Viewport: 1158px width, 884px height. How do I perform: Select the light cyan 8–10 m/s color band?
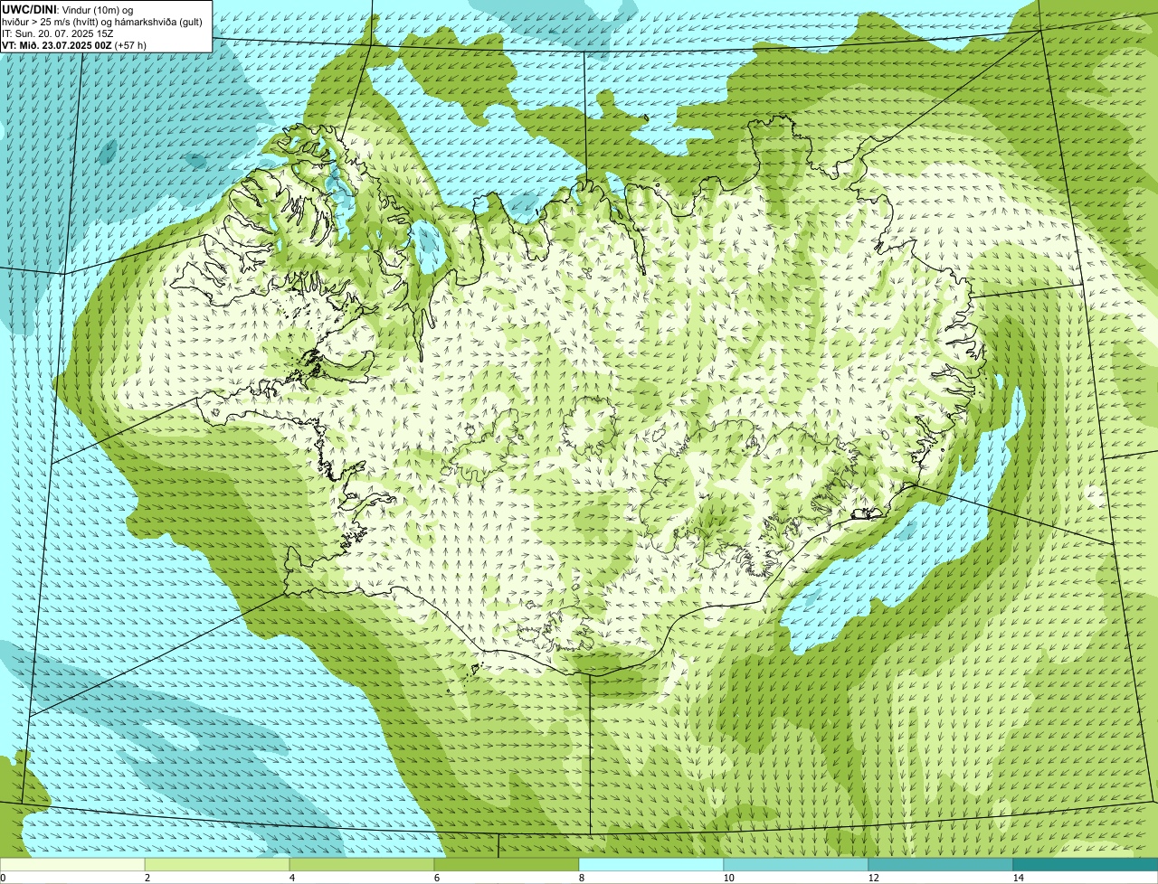[x=651, y=864]
